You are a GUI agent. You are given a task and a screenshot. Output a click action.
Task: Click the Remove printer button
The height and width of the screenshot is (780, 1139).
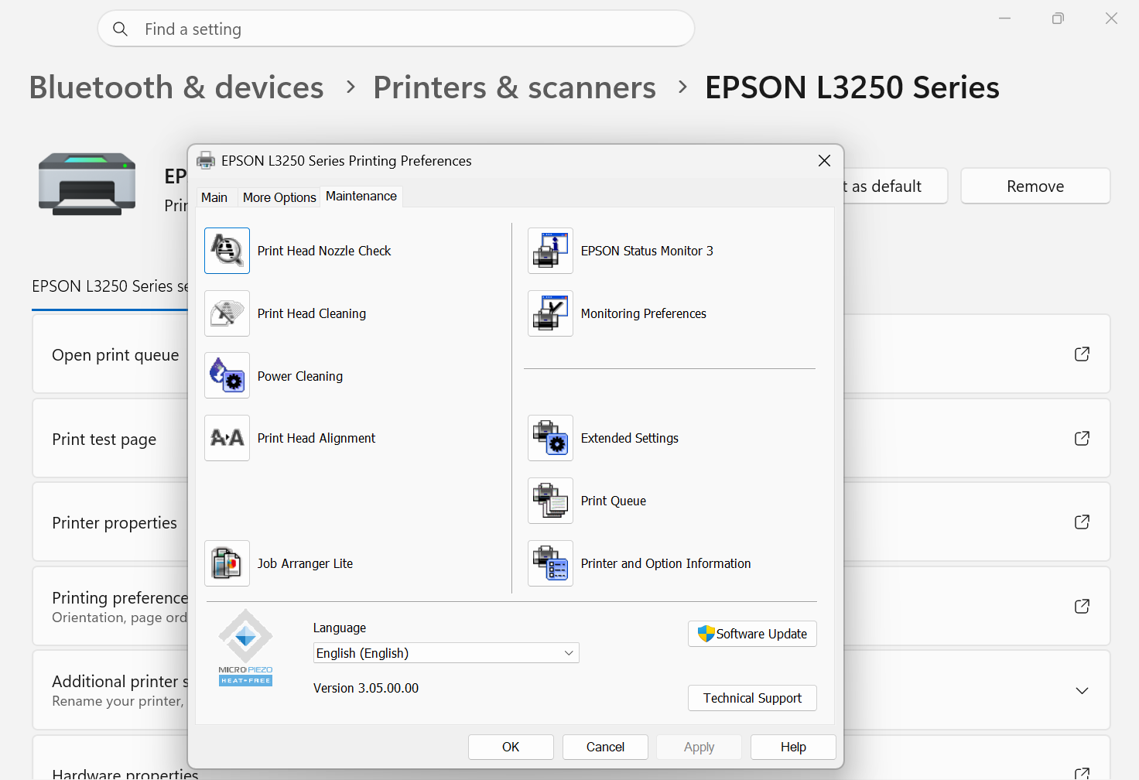[x=1035, y=186]
